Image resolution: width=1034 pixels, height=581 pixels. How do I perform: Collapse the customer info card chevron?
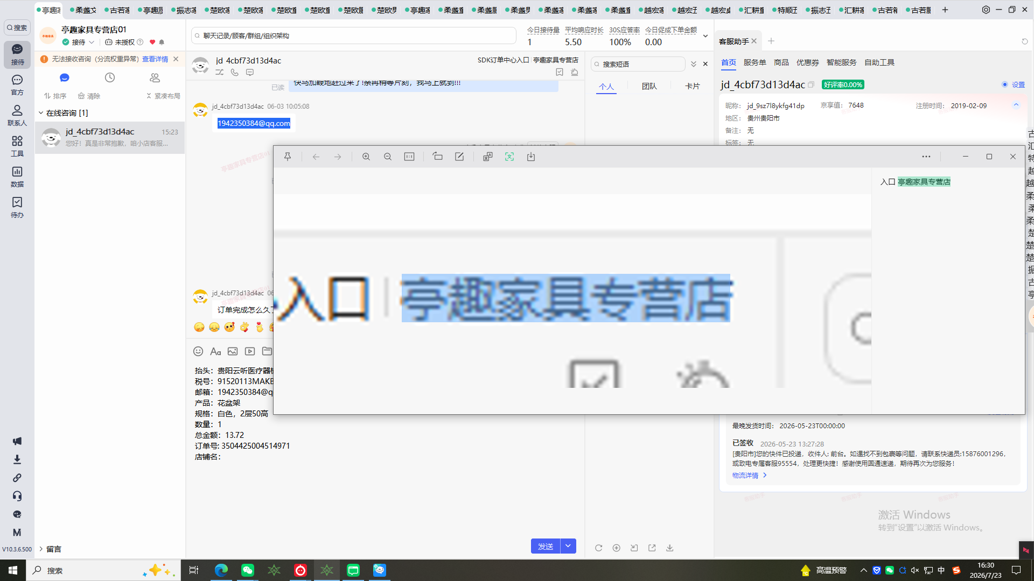tap(1016, 105)
